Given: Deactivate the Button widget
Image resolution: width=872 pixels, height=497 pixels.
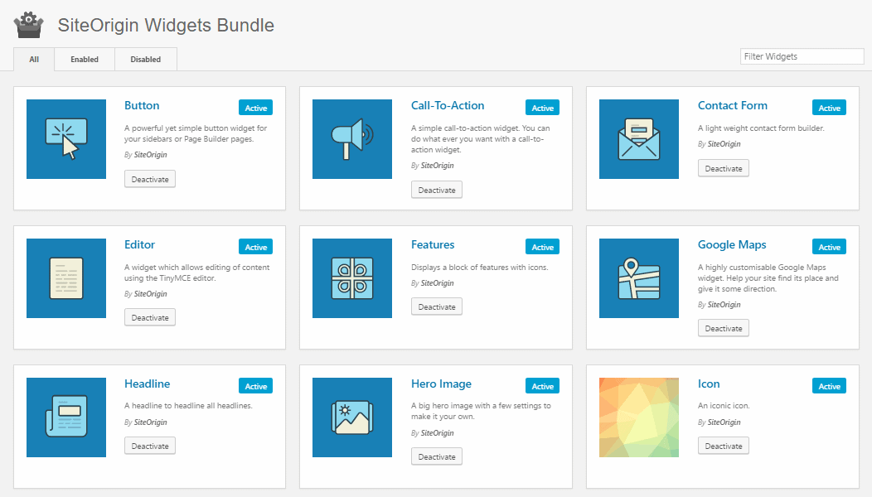Looking at the screenshot, I should click(150, 179).
